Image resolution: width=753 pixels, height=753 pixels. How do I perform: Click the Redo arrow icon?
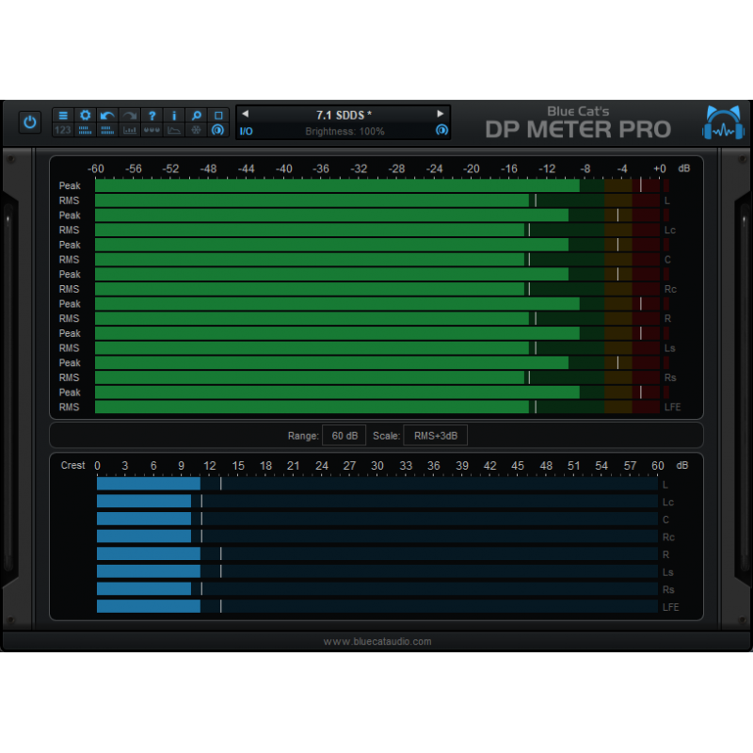[129, 114]
